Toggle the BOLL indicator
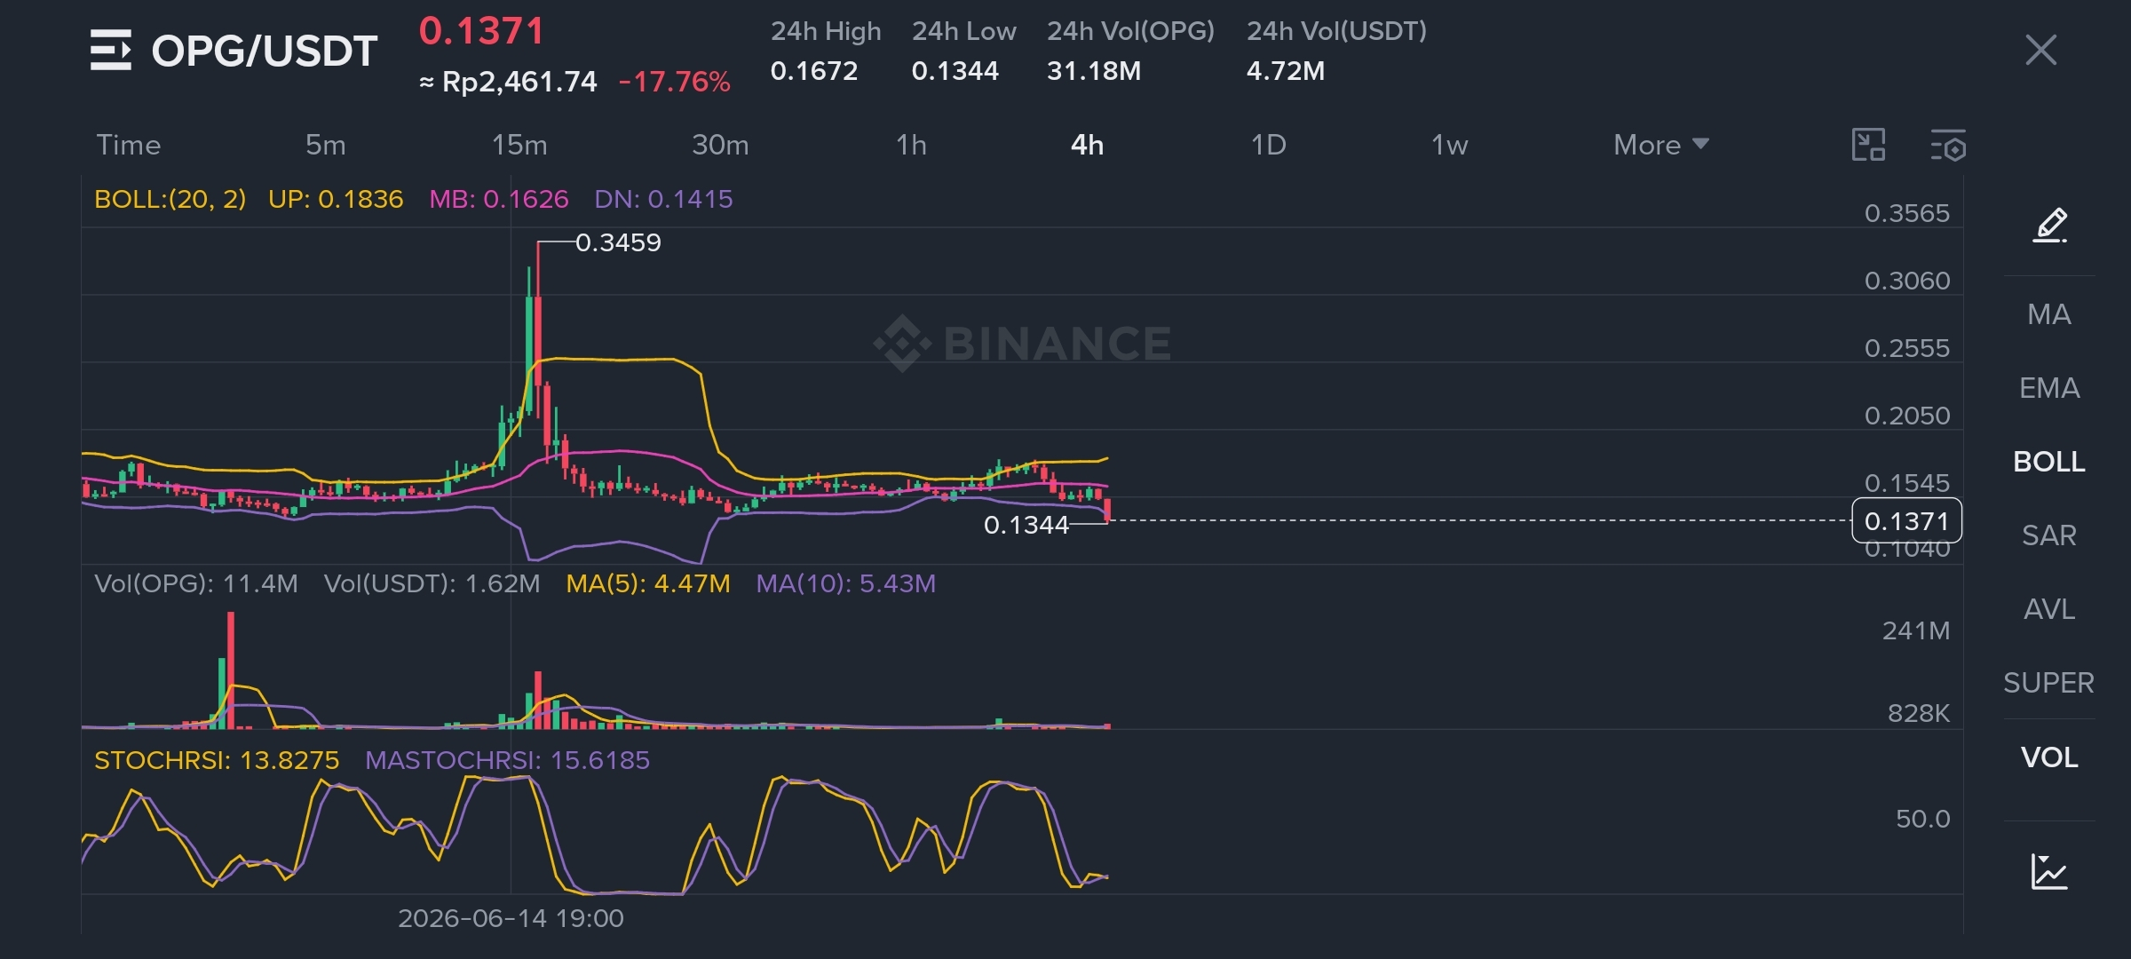Viewport: 2131px width, 959px height. 2049,462
